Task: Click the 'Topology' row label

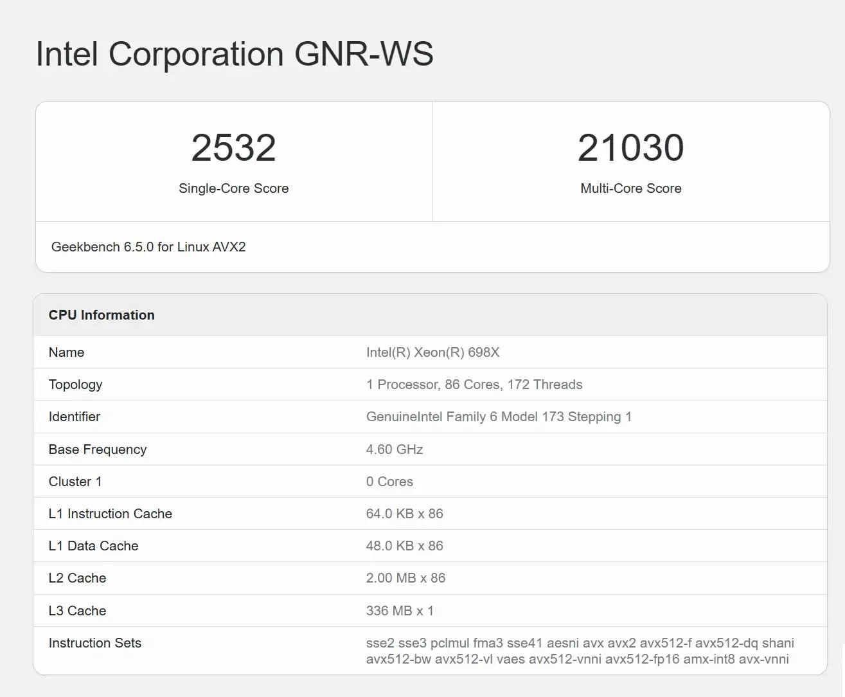Action: point(76,385)
